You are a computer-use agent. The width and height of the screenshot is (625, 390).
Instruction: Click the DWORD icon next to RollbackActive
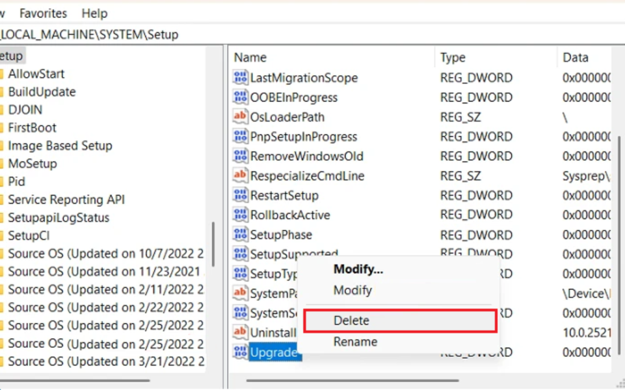[239, 215]
